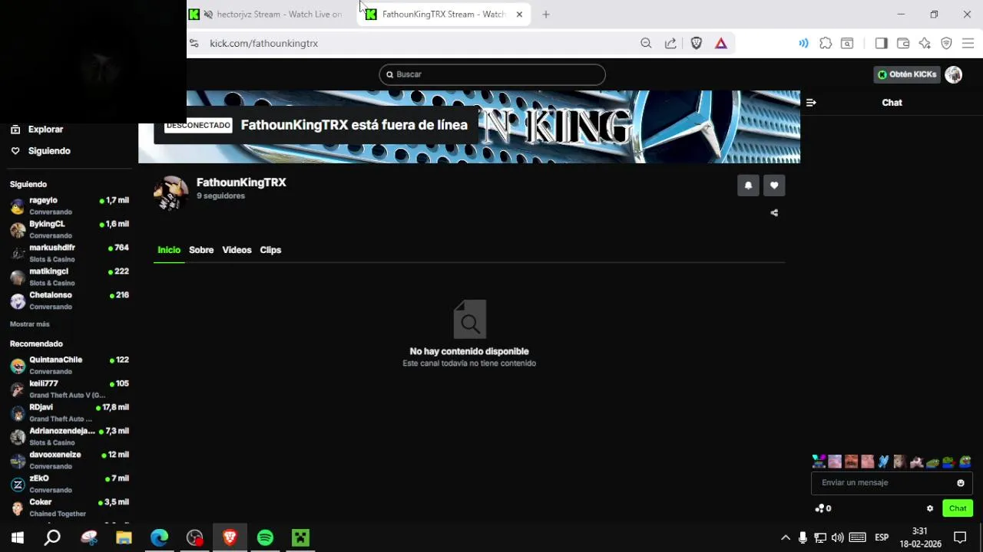Open a new browser tab

coord(546,15)
